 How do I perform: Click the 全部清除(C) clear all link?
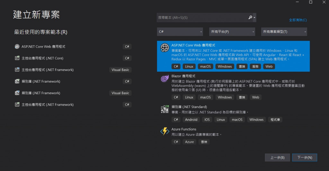[298, 20]
